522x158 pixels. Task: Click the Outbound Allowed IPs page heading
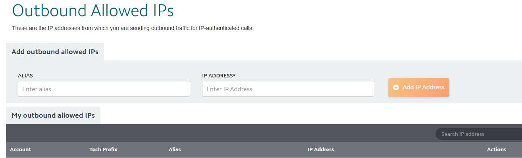(x=93, y=10)
